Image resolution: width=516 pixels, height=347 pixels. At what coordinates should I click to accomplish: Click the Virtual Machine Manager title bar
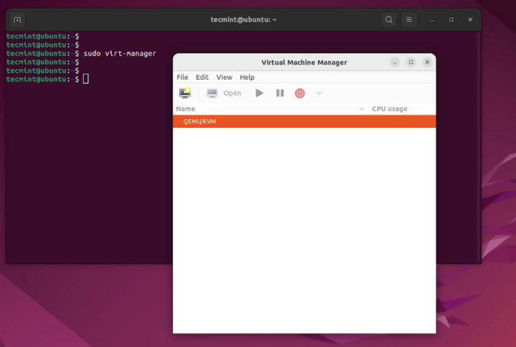pyautogui.click(x=304, y=62)
